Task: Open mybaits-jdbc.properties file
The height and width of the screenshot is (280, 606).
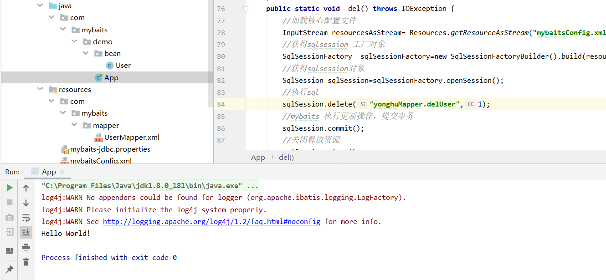Action: (110, 149)
